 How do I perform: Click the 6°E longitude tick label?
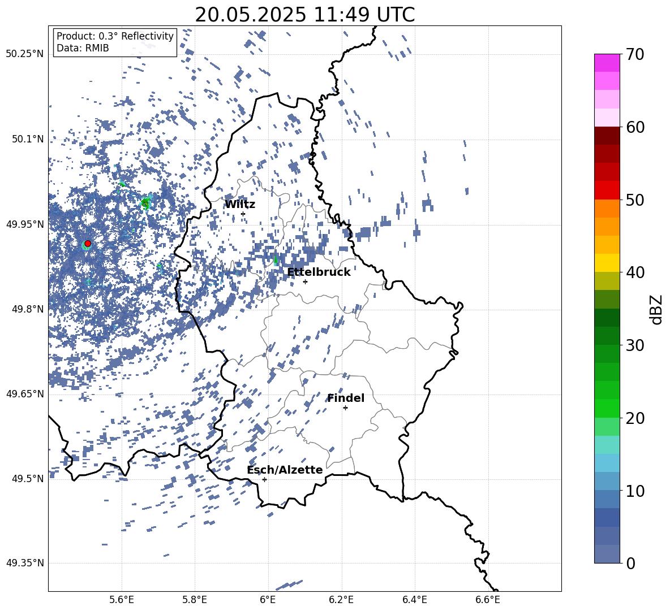tap(268, 600)
